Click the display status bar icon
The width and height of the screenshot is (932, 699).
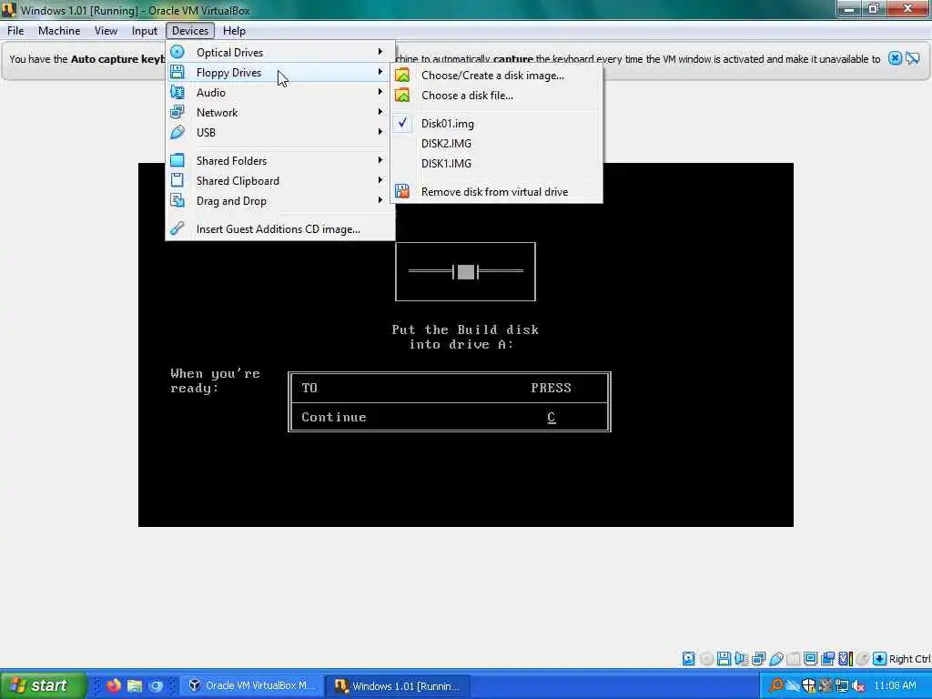(x=810, y=659)
